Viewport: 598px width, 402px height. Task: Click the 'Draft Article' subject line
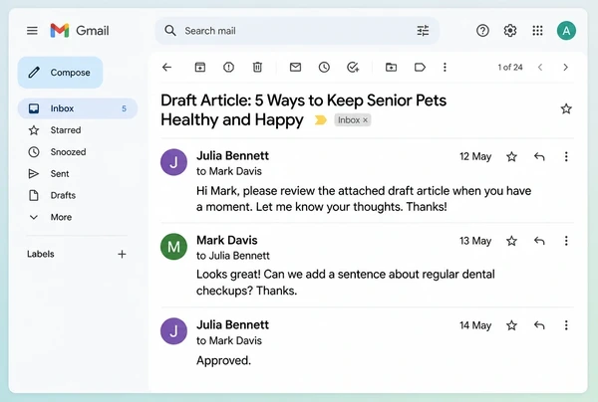click(304, 110)
